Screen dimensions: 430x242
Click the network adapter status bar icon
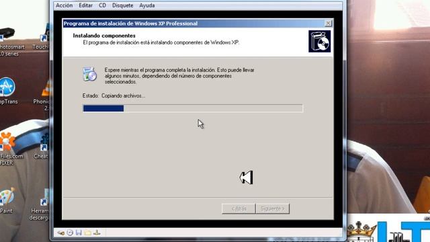click(97, 233)
